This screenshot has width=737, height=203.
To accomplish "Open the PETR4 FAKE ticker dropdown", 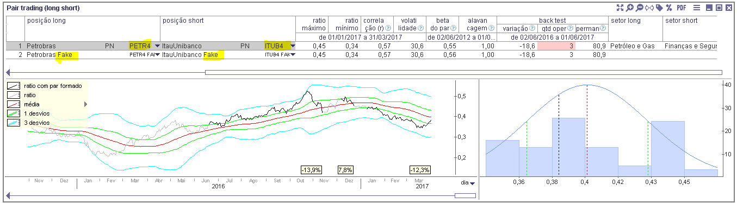I will coord(157,55).
